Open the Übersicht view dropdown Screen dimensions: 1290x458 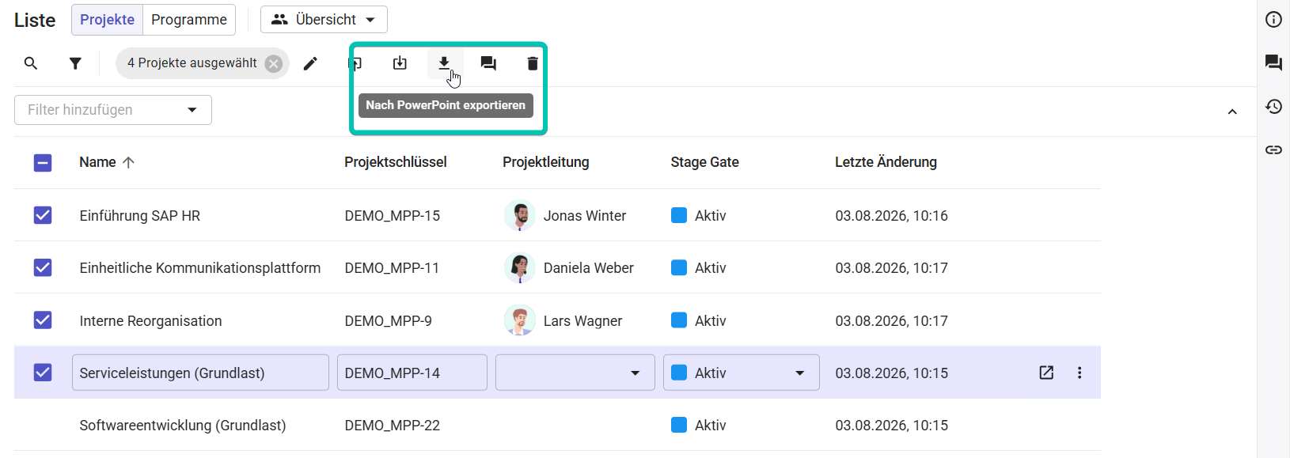coord(324,20)
